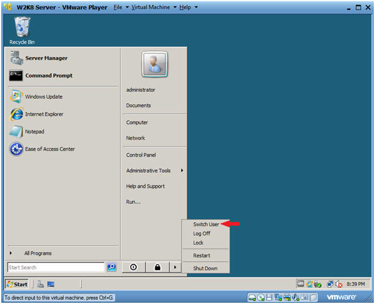Click Server Manager icon in Quick Launch

click(40, 284)
